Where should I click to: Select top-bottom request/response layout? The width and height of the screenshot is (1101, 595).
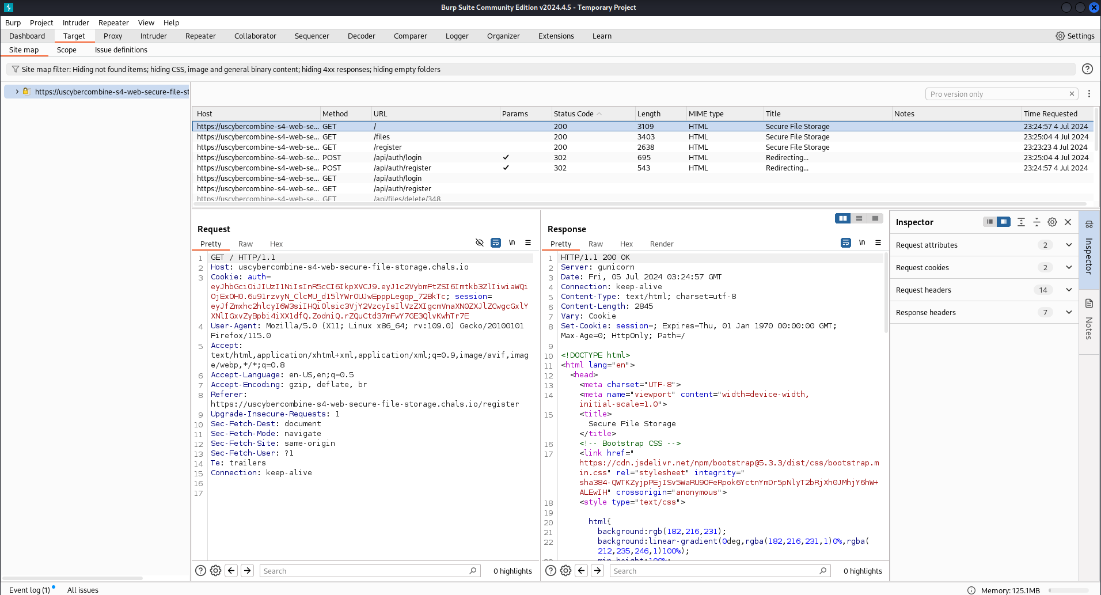pos(859,218)
